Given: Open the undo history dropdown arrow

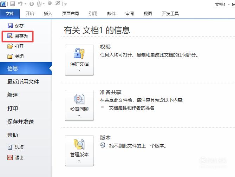Looking at the screenshot, I should [26, 4].
